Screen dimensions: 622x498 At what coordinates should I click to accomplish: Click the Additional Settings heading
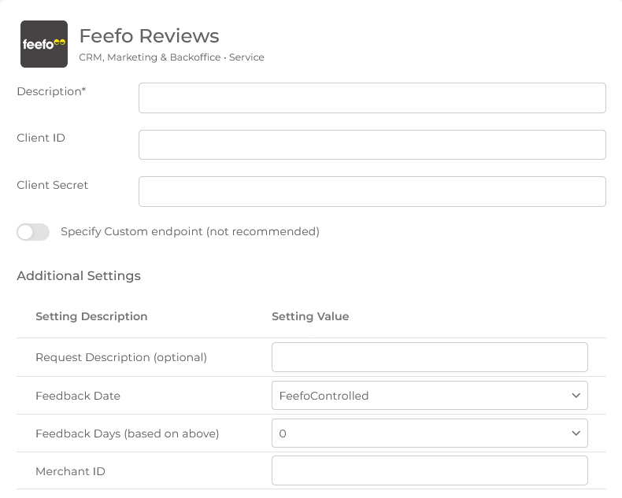point(79,276)
